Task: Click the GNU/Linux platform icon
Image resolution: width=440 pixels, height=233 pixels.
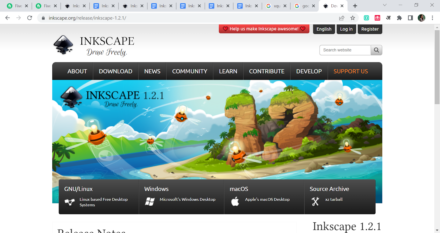Action: click(70, 202)
